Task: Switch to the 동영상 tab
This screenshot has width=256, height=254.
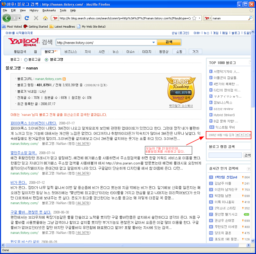Action: coord(164,52)
